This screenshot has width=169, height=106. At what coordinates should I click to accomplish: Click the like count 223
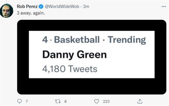(106, 101)
